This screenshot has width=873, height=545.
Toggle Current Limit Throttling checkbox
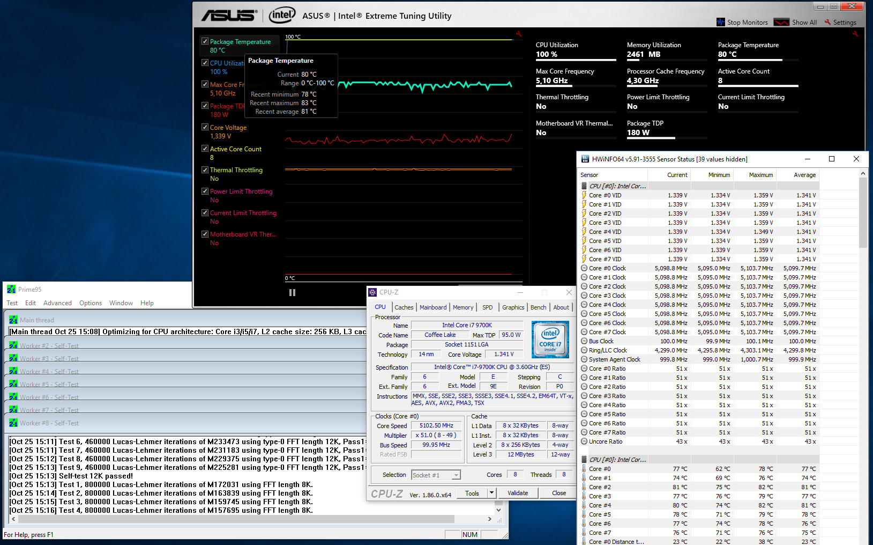pos(205,213)
